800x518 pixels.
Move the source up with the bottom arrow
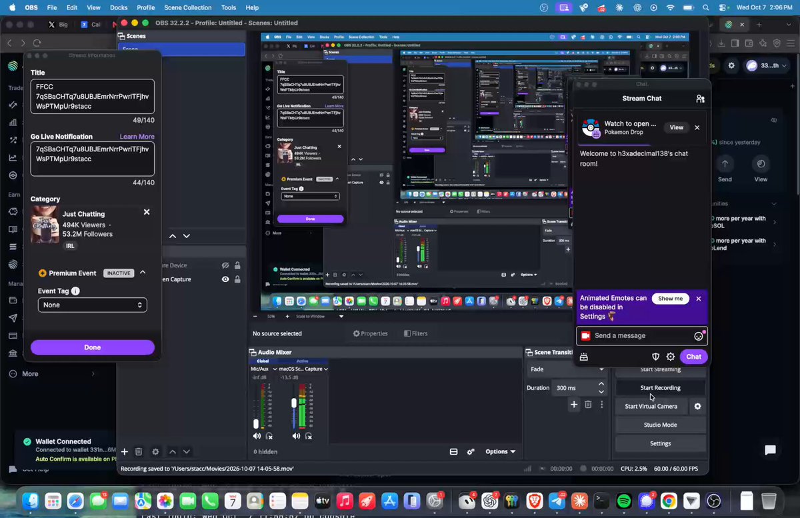[172, 452]
